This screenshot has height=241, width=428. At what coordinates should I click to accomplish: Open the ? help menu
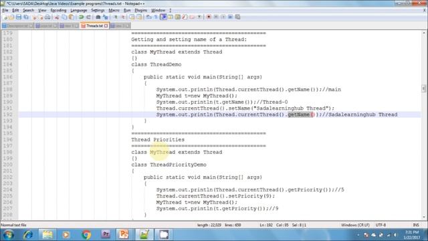tap(171, 10)
